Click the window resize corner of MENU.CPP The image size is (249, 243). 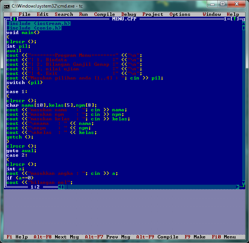pos(242,187)
